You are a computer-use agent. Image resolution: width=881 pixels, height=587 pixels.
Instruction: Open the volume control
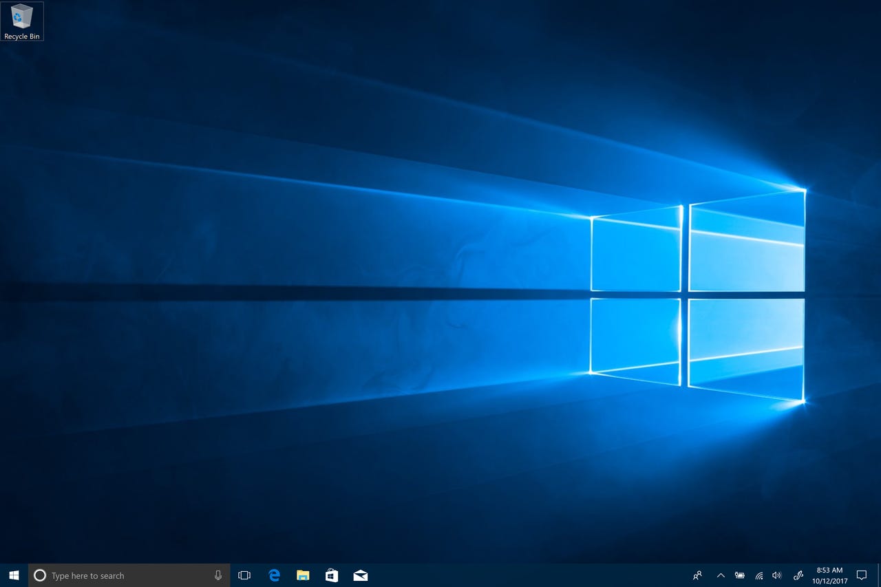pos(777,575)
